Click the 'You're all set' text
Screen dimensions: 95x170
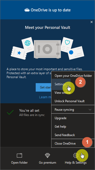29,111
